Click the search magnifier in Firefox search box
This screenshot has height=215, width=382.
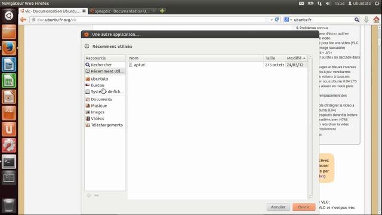(357, 20)
